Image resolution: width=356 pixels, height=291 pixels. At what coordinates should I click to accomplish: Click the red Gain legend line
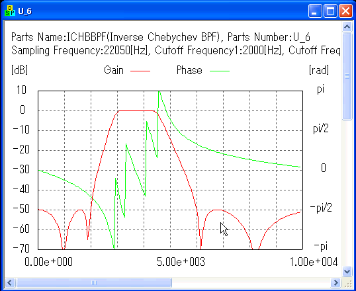(x=140, y=71)
